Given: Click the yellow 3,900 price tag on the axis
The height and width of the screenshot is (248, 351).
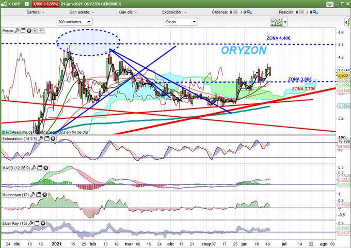Looking at the screenshot, I should tap(343, 75).
